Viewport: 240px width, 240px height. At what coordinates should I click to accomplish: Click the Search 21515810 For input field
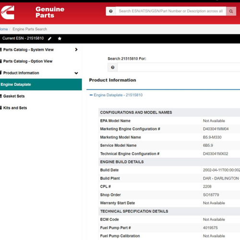pyautogui.click(x=179, y=67)
